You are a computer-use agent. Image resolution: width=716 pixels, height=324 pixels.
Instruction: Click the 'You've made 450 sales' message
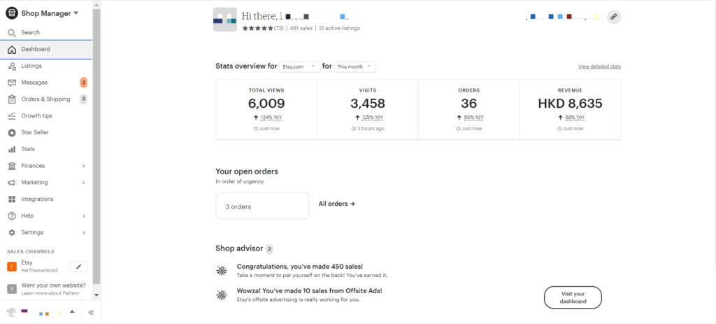pos(300,267)
